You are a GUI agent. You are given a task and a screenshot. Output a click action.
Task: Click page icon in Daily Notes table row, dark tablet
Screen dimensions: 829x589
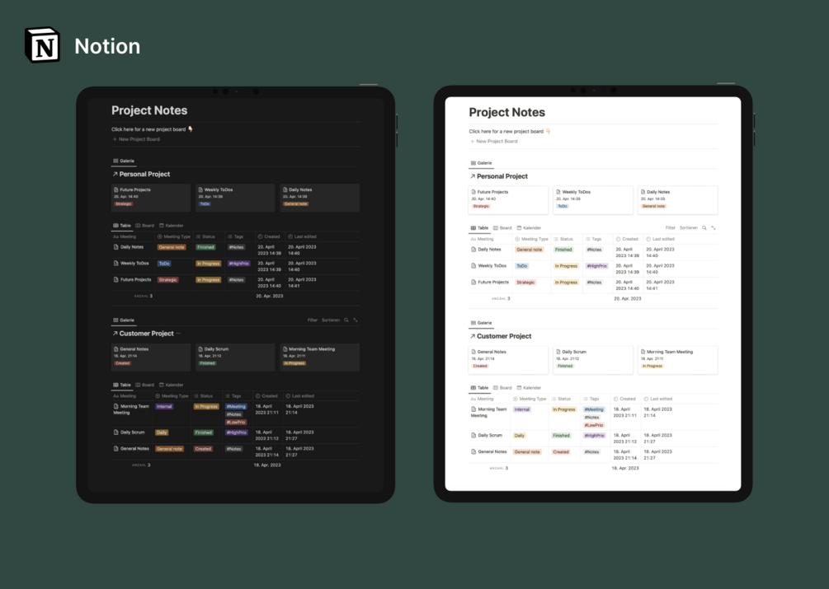pyautogui.click(x=116, y=246)
